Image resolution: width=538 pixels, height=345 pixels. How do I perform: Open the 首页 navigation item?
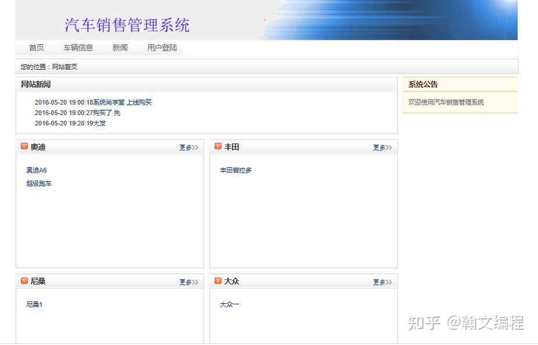(x=35, y=48)
